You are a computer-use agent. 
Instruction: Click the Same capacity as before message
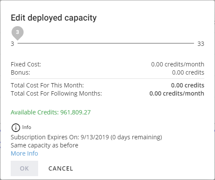[45, 145]
